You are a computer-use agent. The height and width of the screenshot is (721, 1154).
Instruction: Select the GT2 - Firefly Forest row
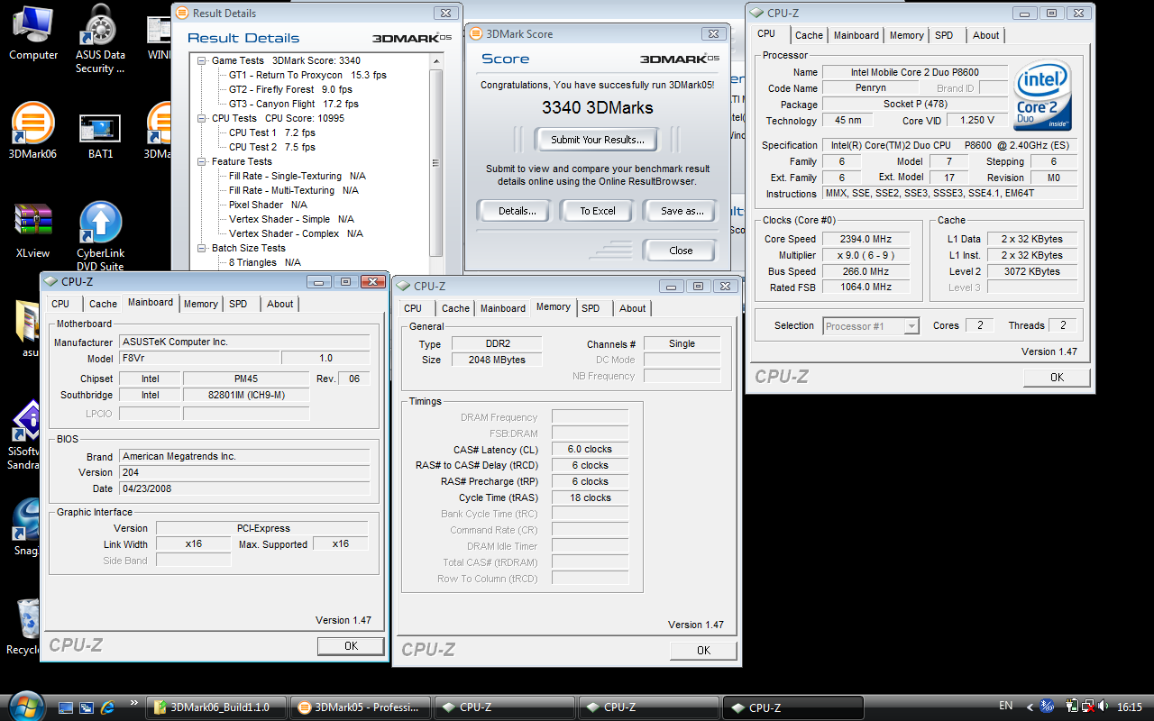click(290, 89)
